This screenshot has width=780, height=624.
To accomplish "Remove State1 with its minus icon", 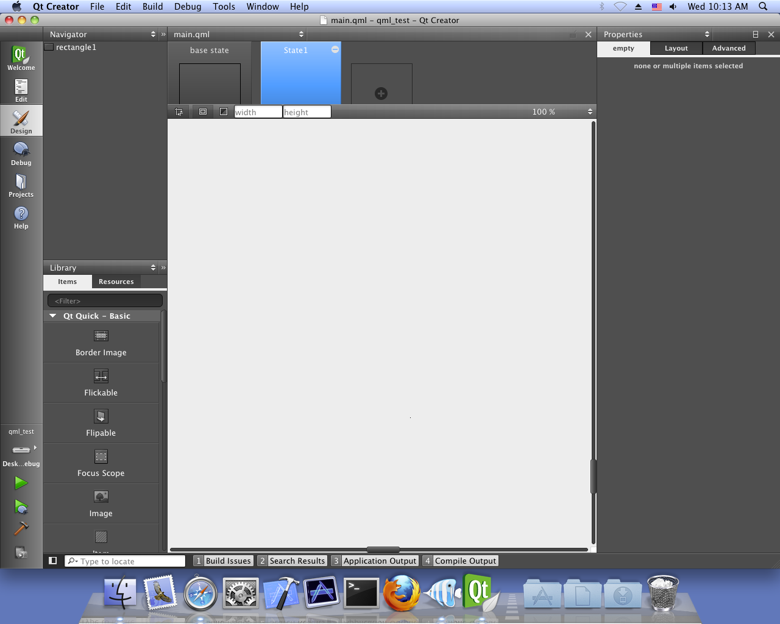I will (335, 49).
